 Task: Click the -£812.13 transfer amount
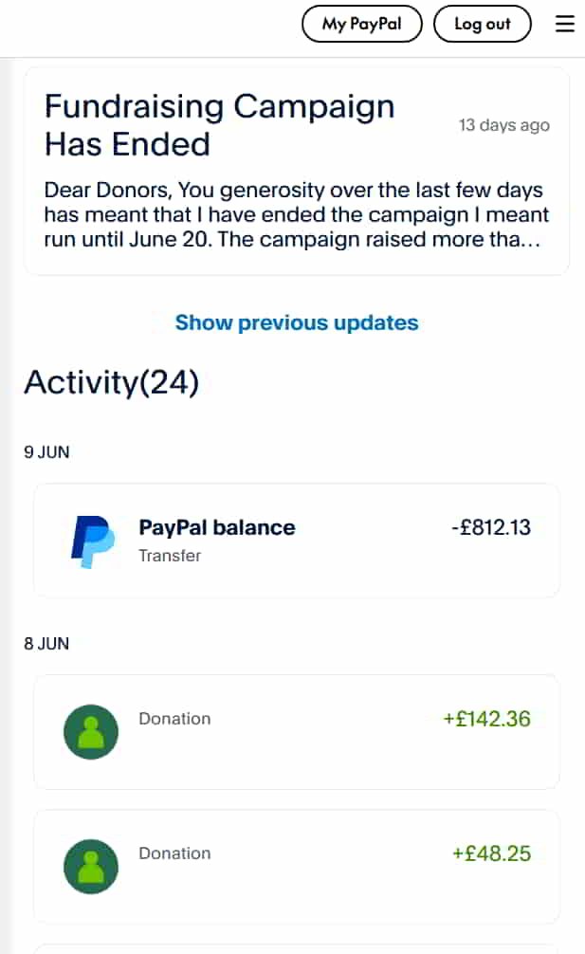point(491,527)
